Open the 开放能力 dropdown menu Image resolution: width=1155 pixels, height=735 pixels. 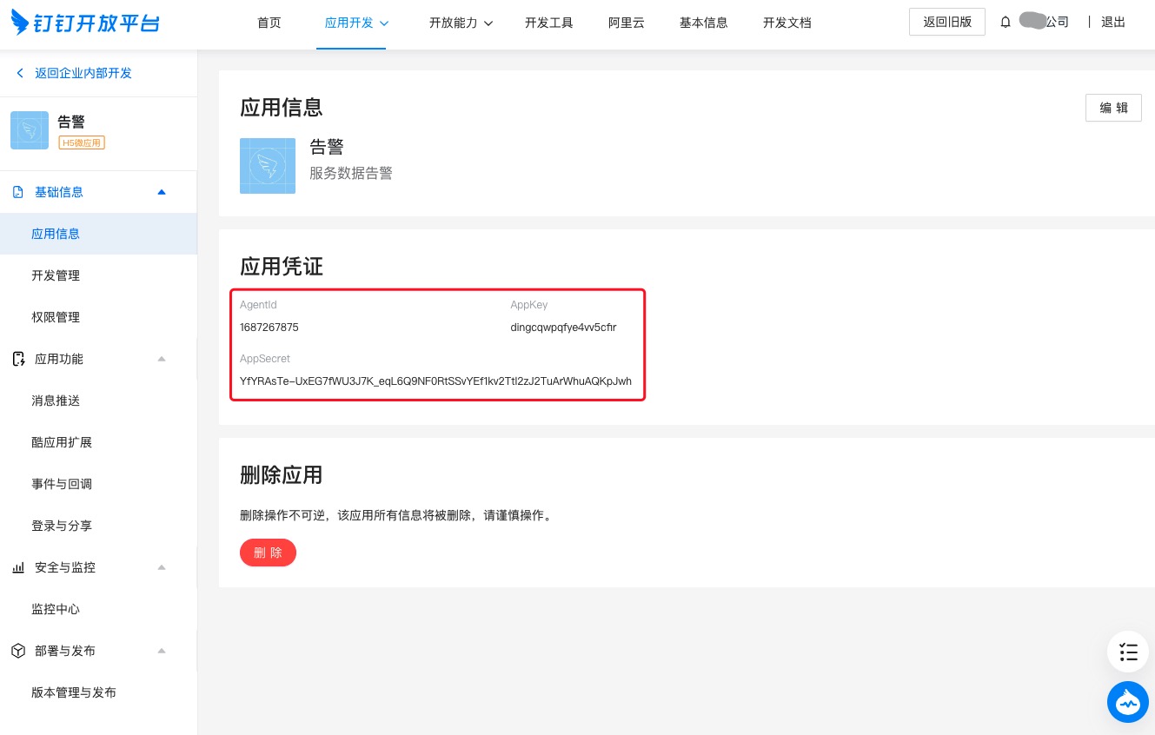point(461,23)
